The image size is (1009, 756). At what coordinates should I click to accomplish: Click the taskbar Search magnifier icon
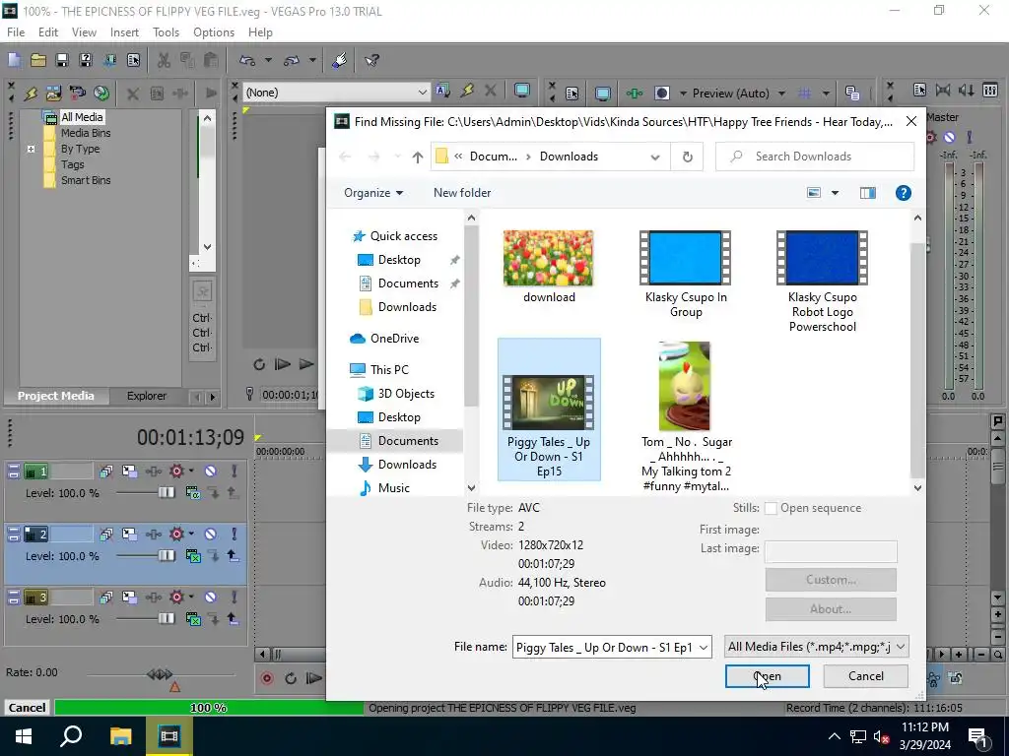point(71,735)
